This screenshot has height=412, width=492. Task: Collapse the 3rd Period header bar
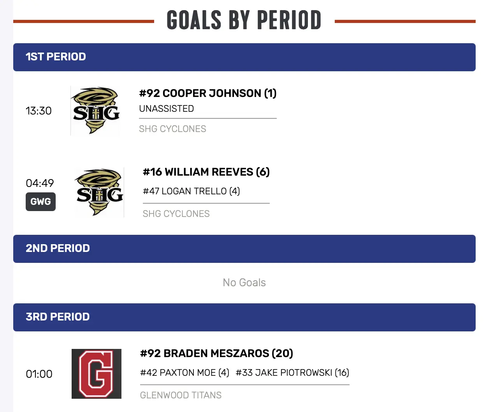pos(244,317)
